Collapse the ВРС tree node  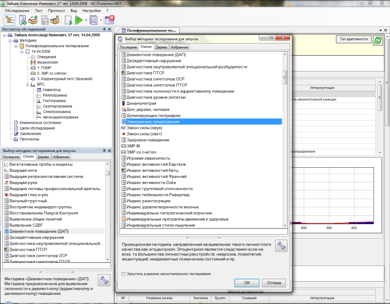tap(28, 84)
